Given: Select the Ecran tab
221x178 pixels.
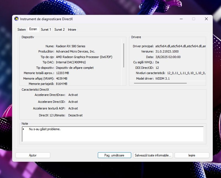Looking at the screenshot, I should tap(33, 29).
